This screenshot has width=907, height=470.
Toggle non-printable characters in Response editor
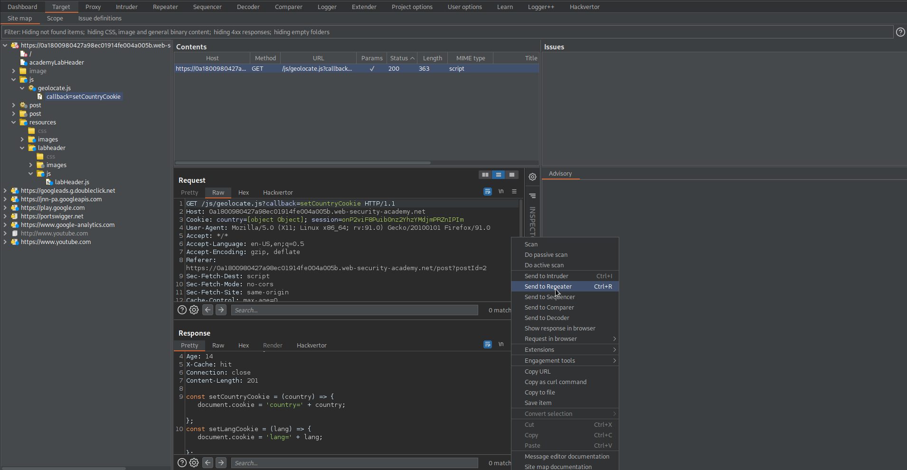[x=501, y=344]
